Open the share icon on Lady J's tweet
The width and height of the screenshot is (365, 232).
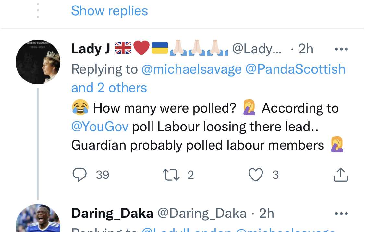pos(341,175)
